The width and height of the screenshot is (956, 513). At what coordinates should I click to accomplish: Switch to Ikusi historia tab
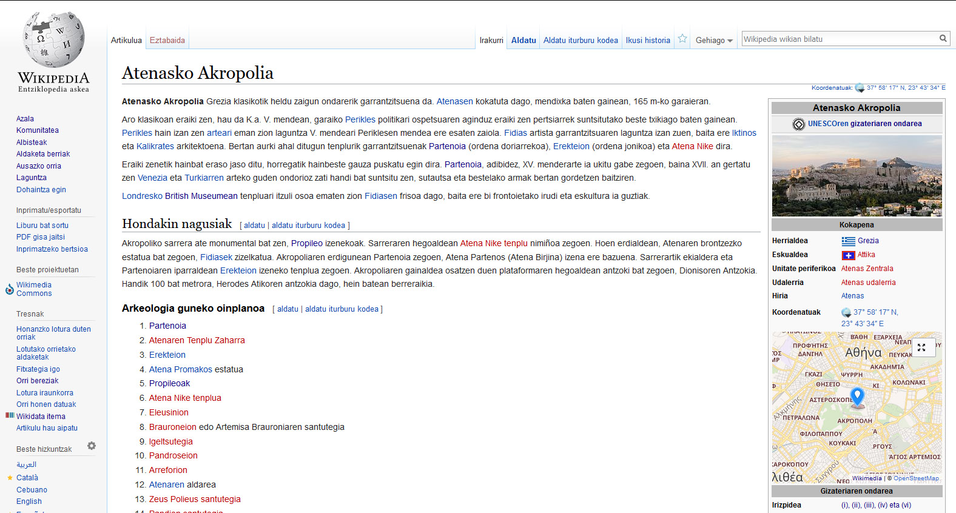(x=648, y=40)
